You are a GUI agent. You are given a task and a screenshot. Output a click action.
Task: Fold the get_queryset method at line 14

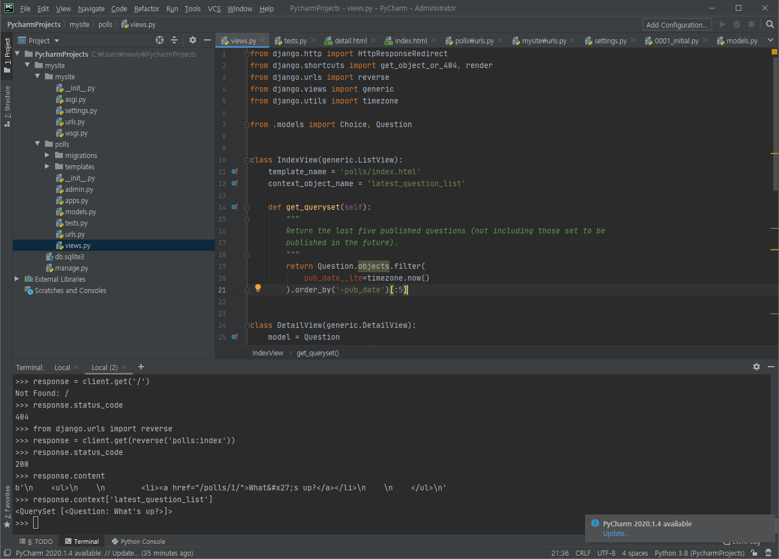(247, 208)
